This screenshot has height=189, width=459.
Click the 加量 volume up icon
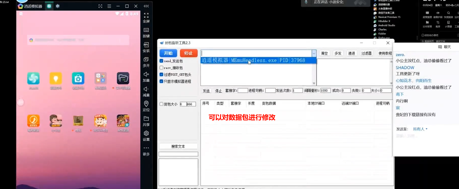pyautogui.click(x=146, y=74)
